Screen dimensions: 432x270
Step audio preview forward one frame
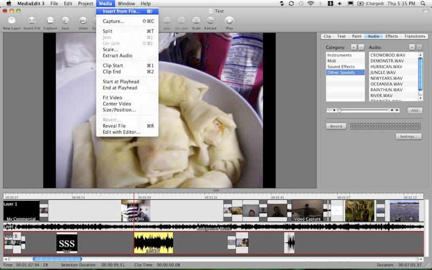tap(397, 110)
